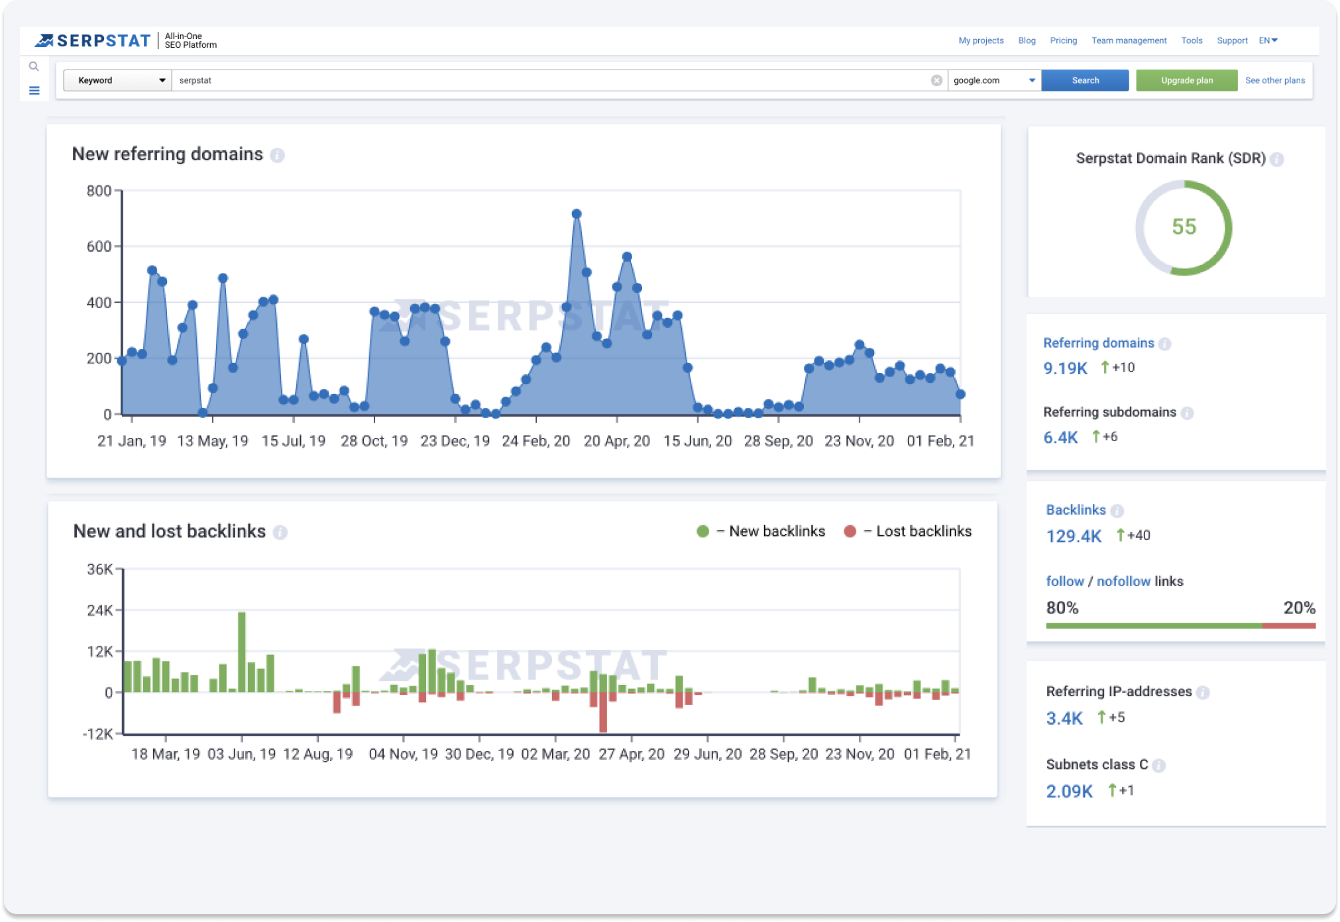Click info icon next to Backlinks label

[1117, 511]
